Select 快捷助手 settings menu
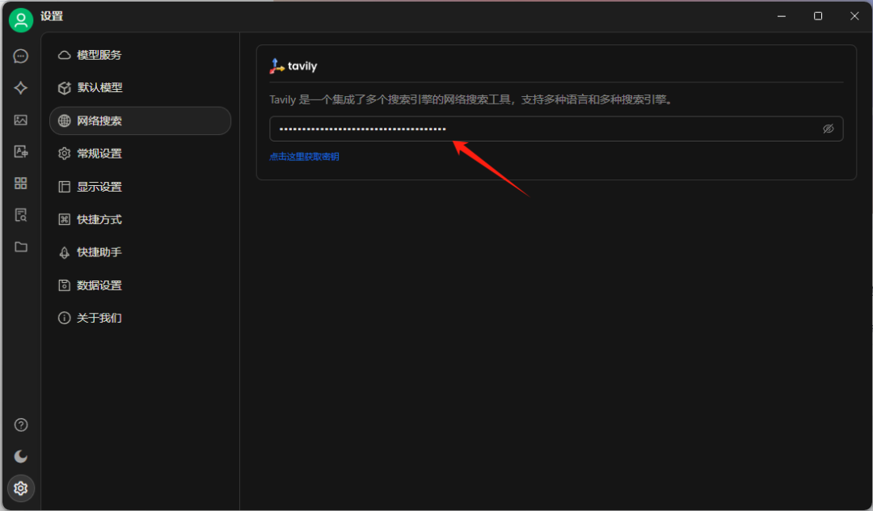Viewport: 873px width, 511px height. (141, 252)
